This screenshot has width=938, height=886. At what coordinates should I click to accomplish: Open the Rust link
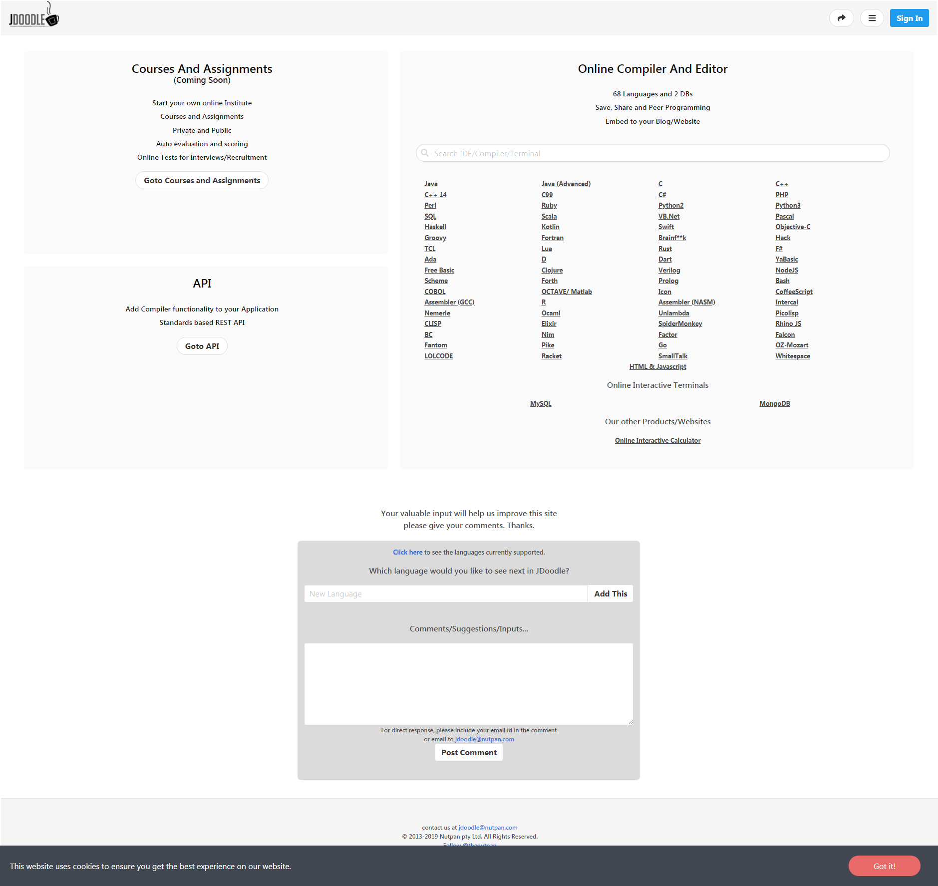click(x=664, y=249)
